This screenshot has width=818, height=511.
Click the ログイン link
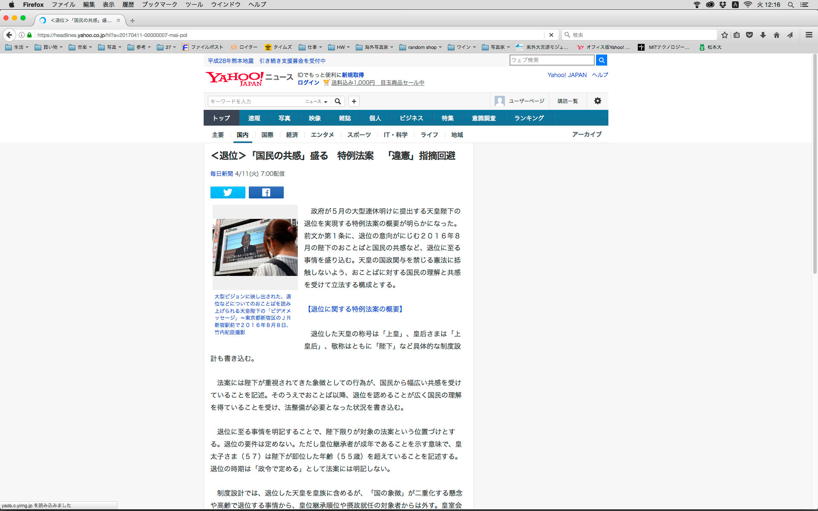click(x=308, y=83)
